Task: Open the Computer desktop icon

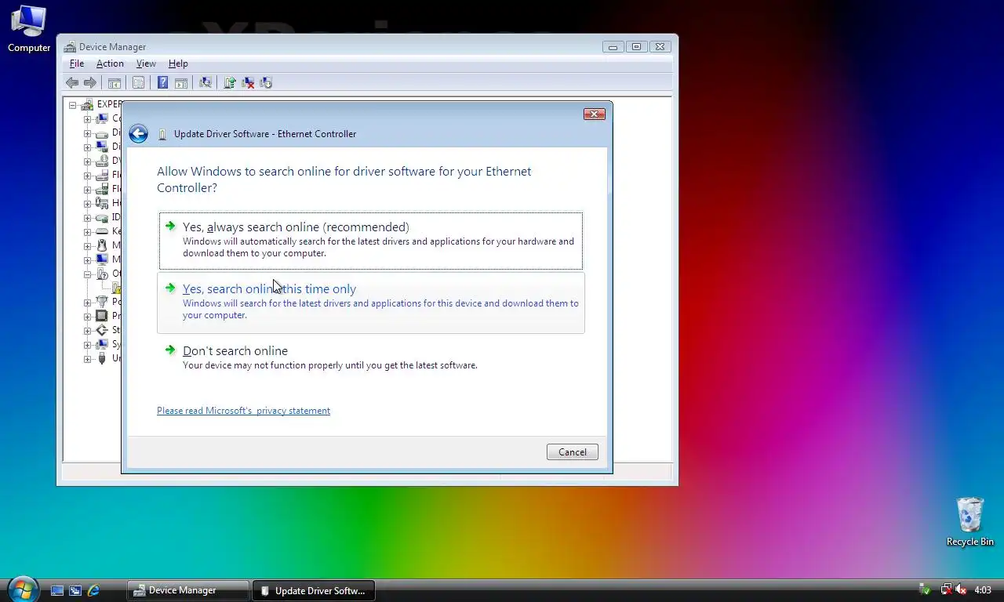Action: point(29,29)
